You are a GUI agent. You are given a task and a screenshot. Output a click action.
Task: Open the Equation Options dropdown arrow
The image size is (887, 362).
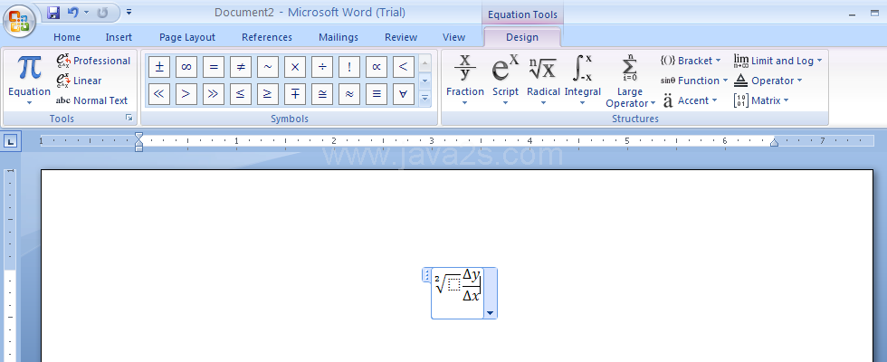[490, 313]
